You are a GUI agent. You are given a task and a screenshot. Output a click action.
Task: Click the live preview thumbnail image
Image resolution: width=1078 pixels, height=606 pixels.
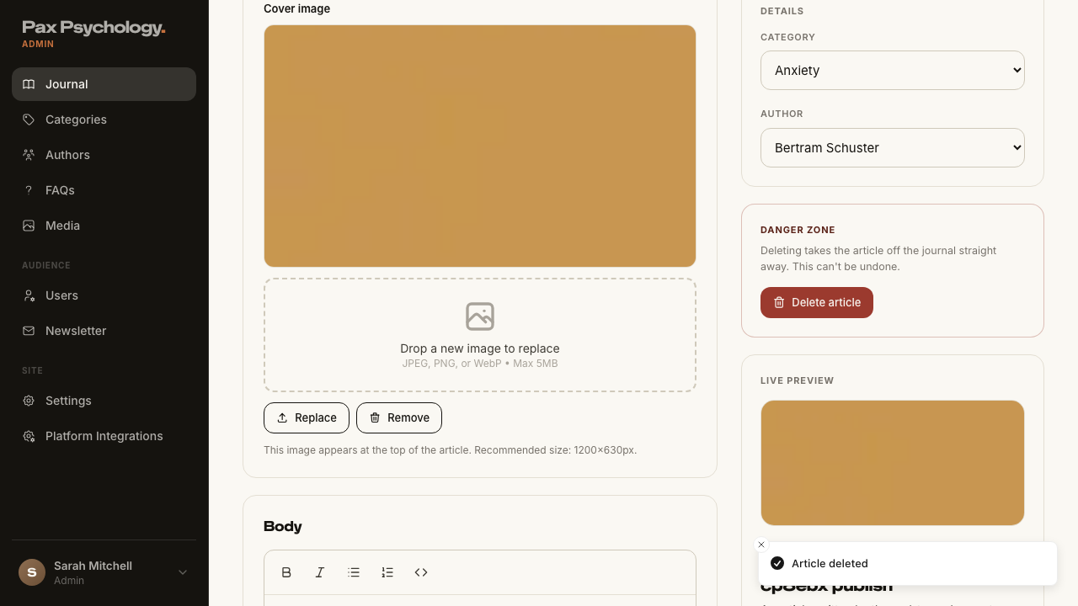893,463
